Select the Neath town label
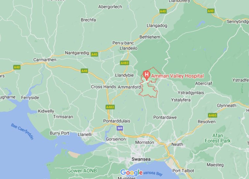 (x=177, y=144)
